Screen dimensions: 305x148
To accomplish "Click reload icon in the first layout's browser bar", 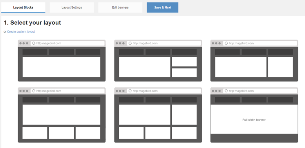I will (x=34, y=43).
